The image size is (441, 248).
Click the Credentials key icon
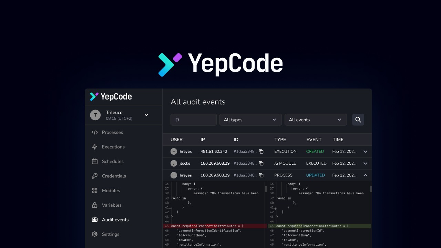[95, 176]
